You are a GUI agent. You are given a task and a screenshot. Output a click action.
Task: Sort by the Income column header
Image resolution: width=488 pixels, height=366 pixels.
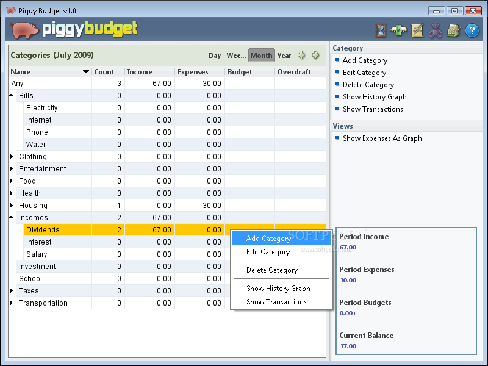149,72
